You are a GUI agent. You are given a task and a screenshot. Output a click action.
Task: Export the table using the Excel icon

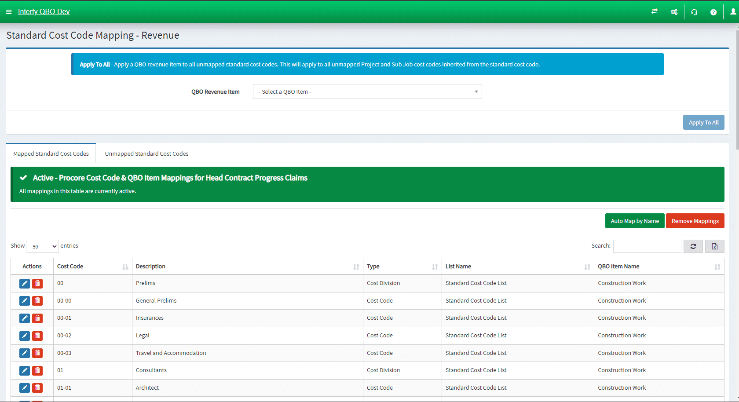pos(714,246)
